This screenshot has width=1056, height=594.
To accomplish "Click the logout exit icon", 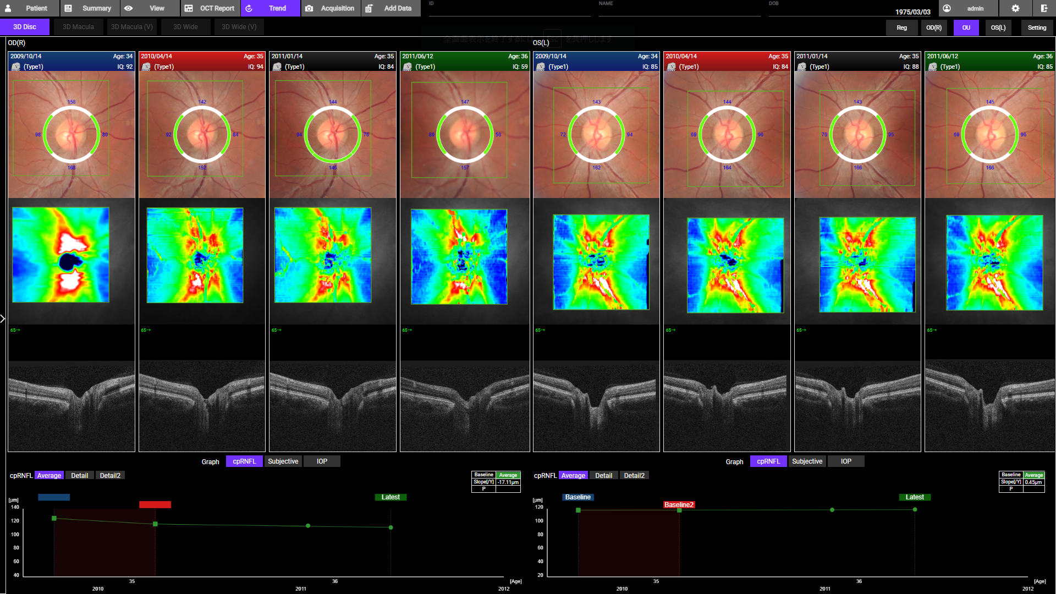I will (x=1043, y=8).
